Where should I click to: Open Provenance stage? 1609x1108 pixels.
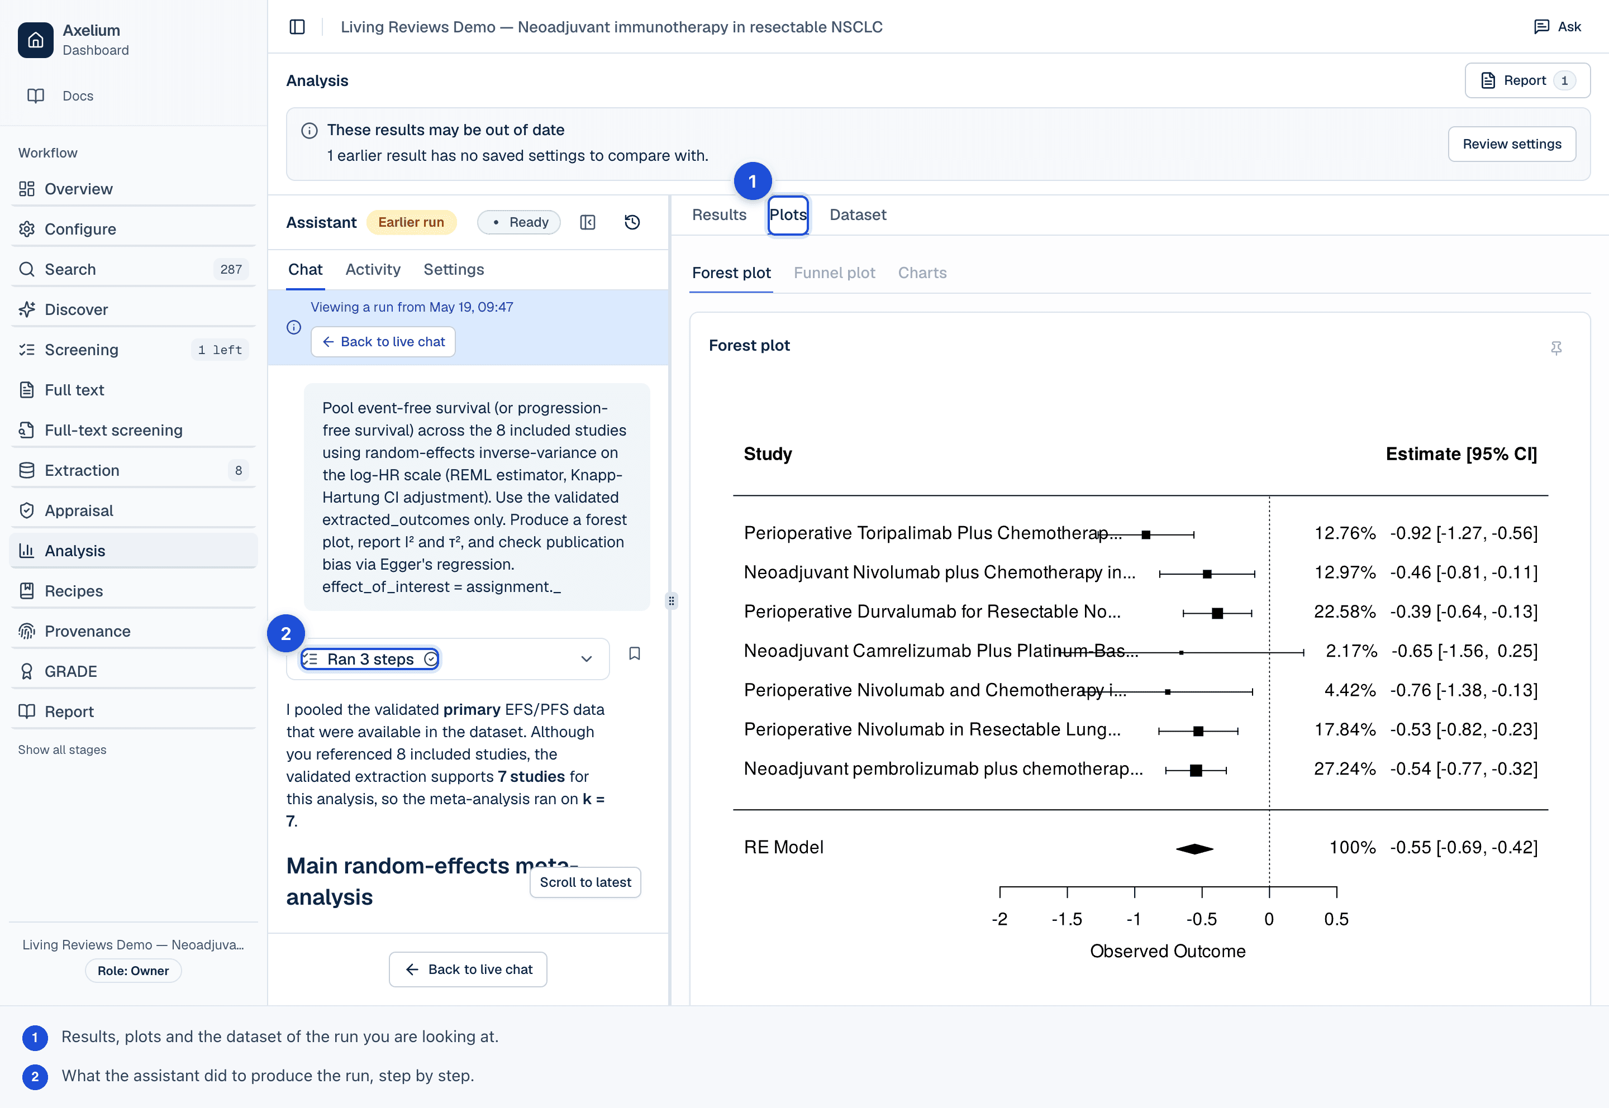(134, 631)
